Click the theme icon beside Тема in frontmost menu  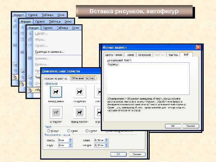coord(30,77)
